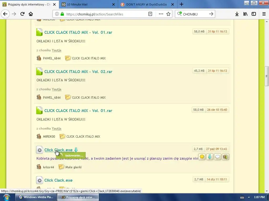
Task: Activate the Przyjazny dysk taskbar button
Action: tap(78, 197)
